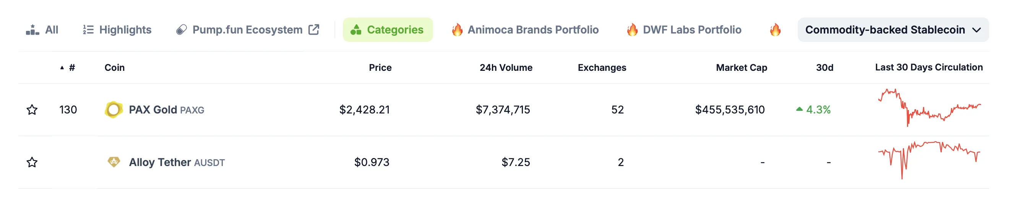
Task: Switch to the All tab
Action: [42, 30]
